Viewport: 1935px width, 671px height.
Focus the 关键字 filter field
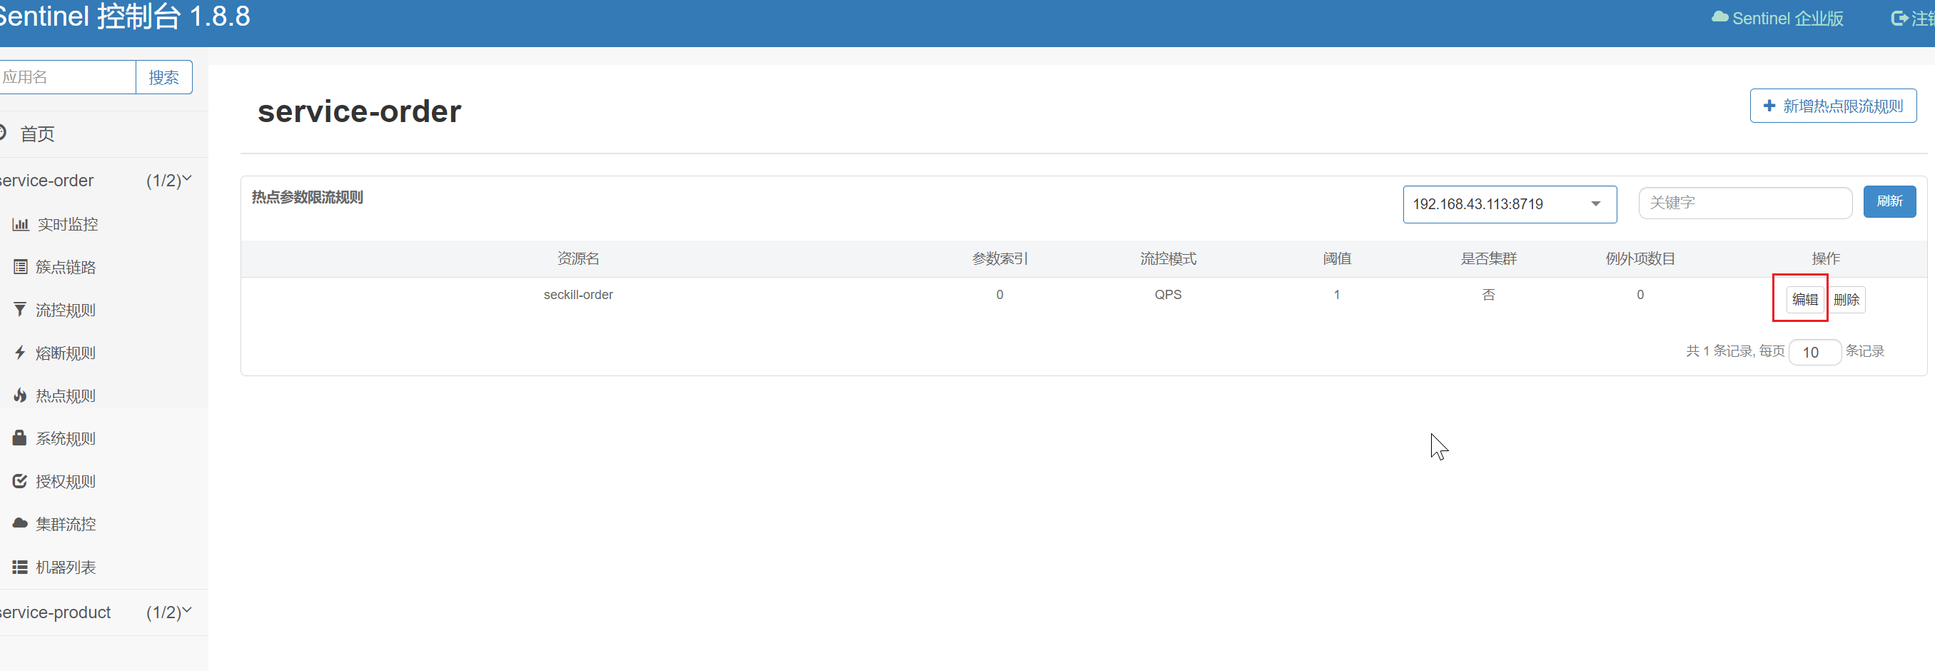pyautogui.click(x=1745, y=203)
